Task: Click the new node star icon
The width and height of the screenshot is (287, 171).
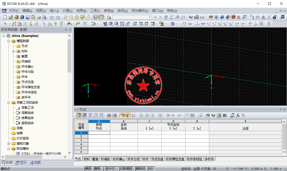Action: pos(5,24)
